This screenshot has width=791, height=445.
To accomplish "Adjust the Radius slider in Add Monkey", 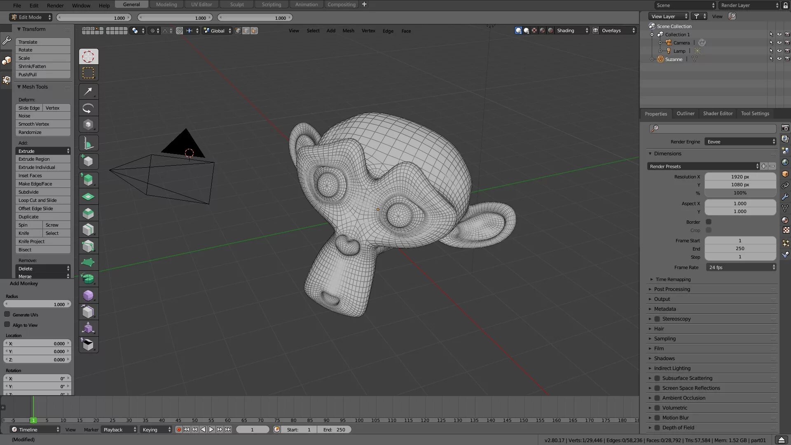I will [x=37, y=304].
